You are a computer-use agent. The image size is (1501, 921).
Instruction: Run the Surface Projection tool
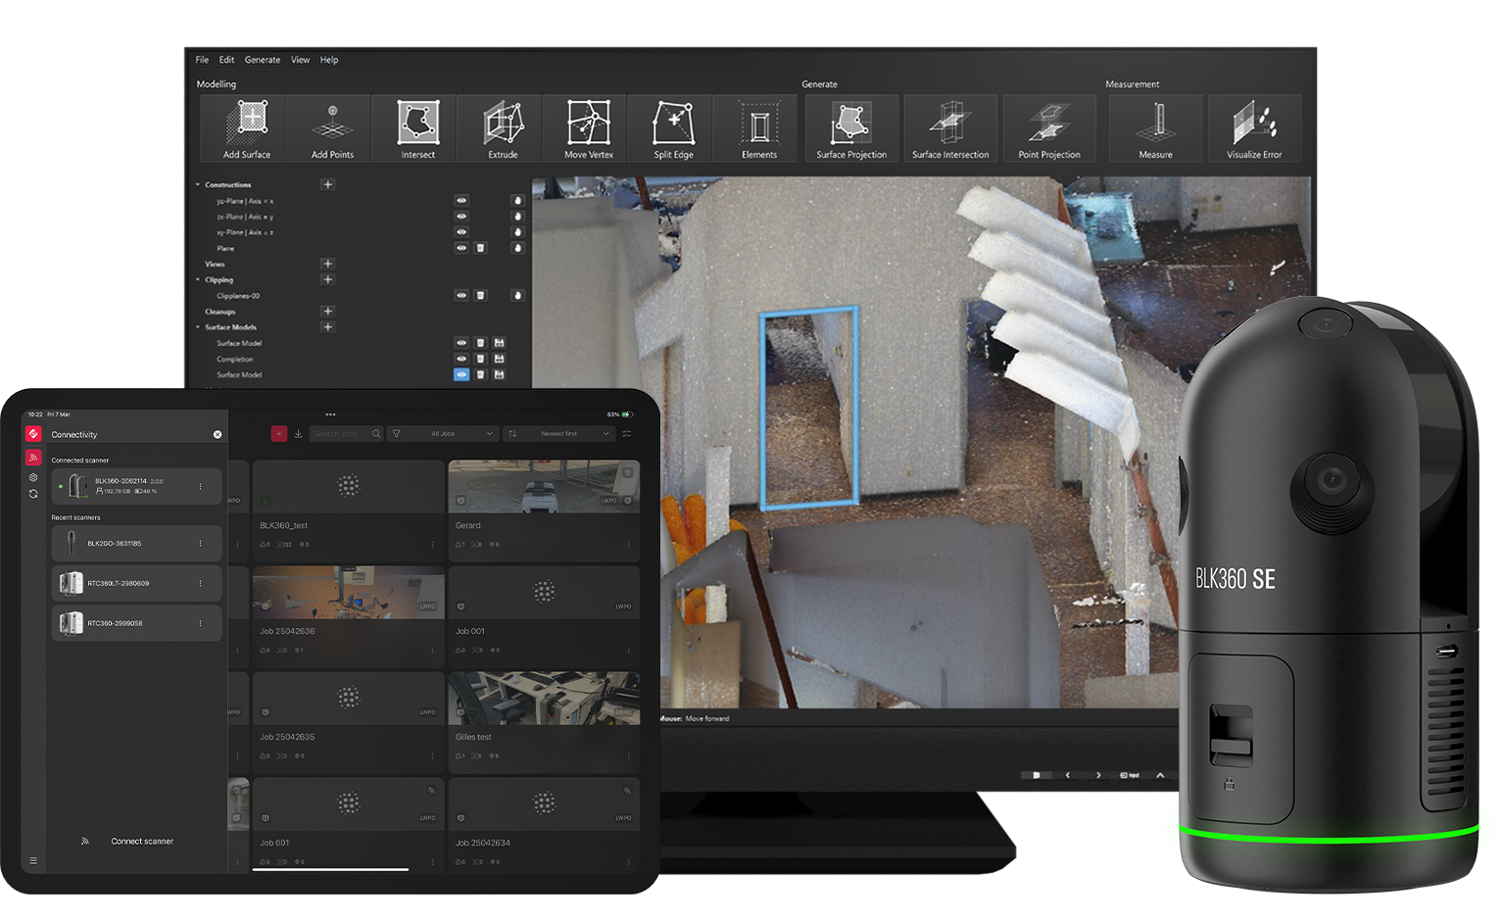coord(850,127)
